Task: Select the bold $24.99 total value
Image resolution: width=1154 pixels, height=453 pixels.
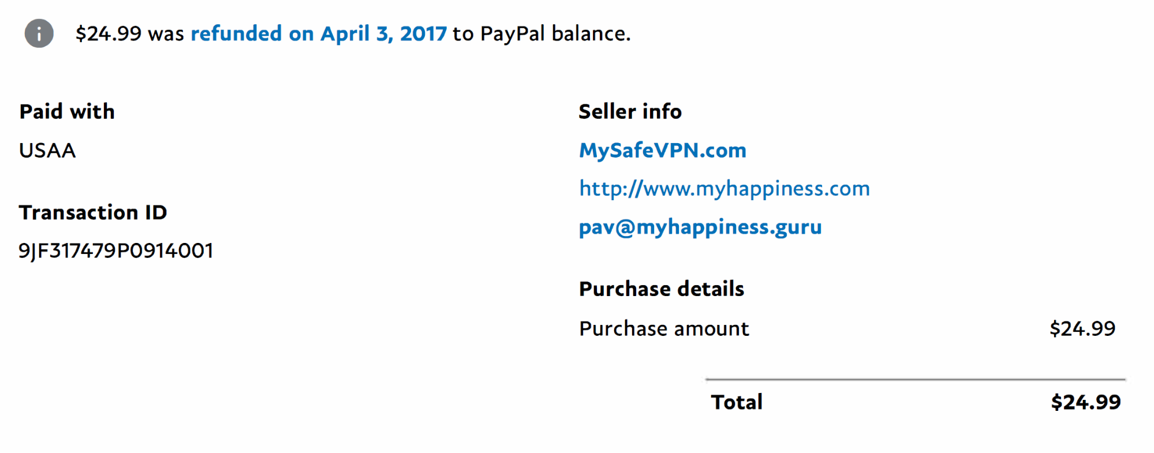Action: pos(1086,402)
